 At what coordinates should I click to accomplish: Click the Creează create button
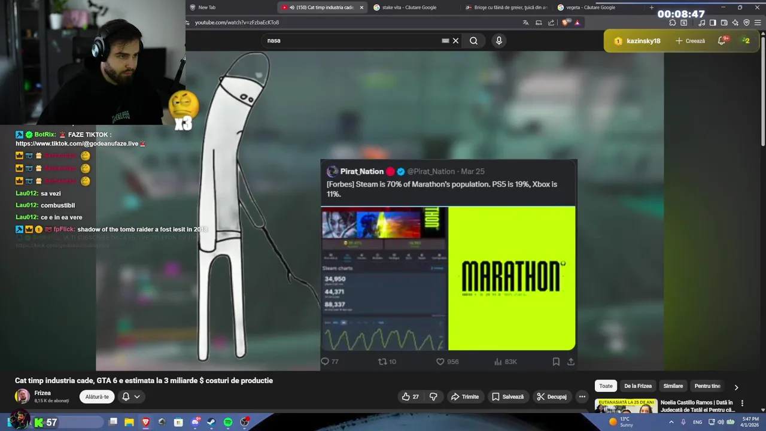point(690,41)
